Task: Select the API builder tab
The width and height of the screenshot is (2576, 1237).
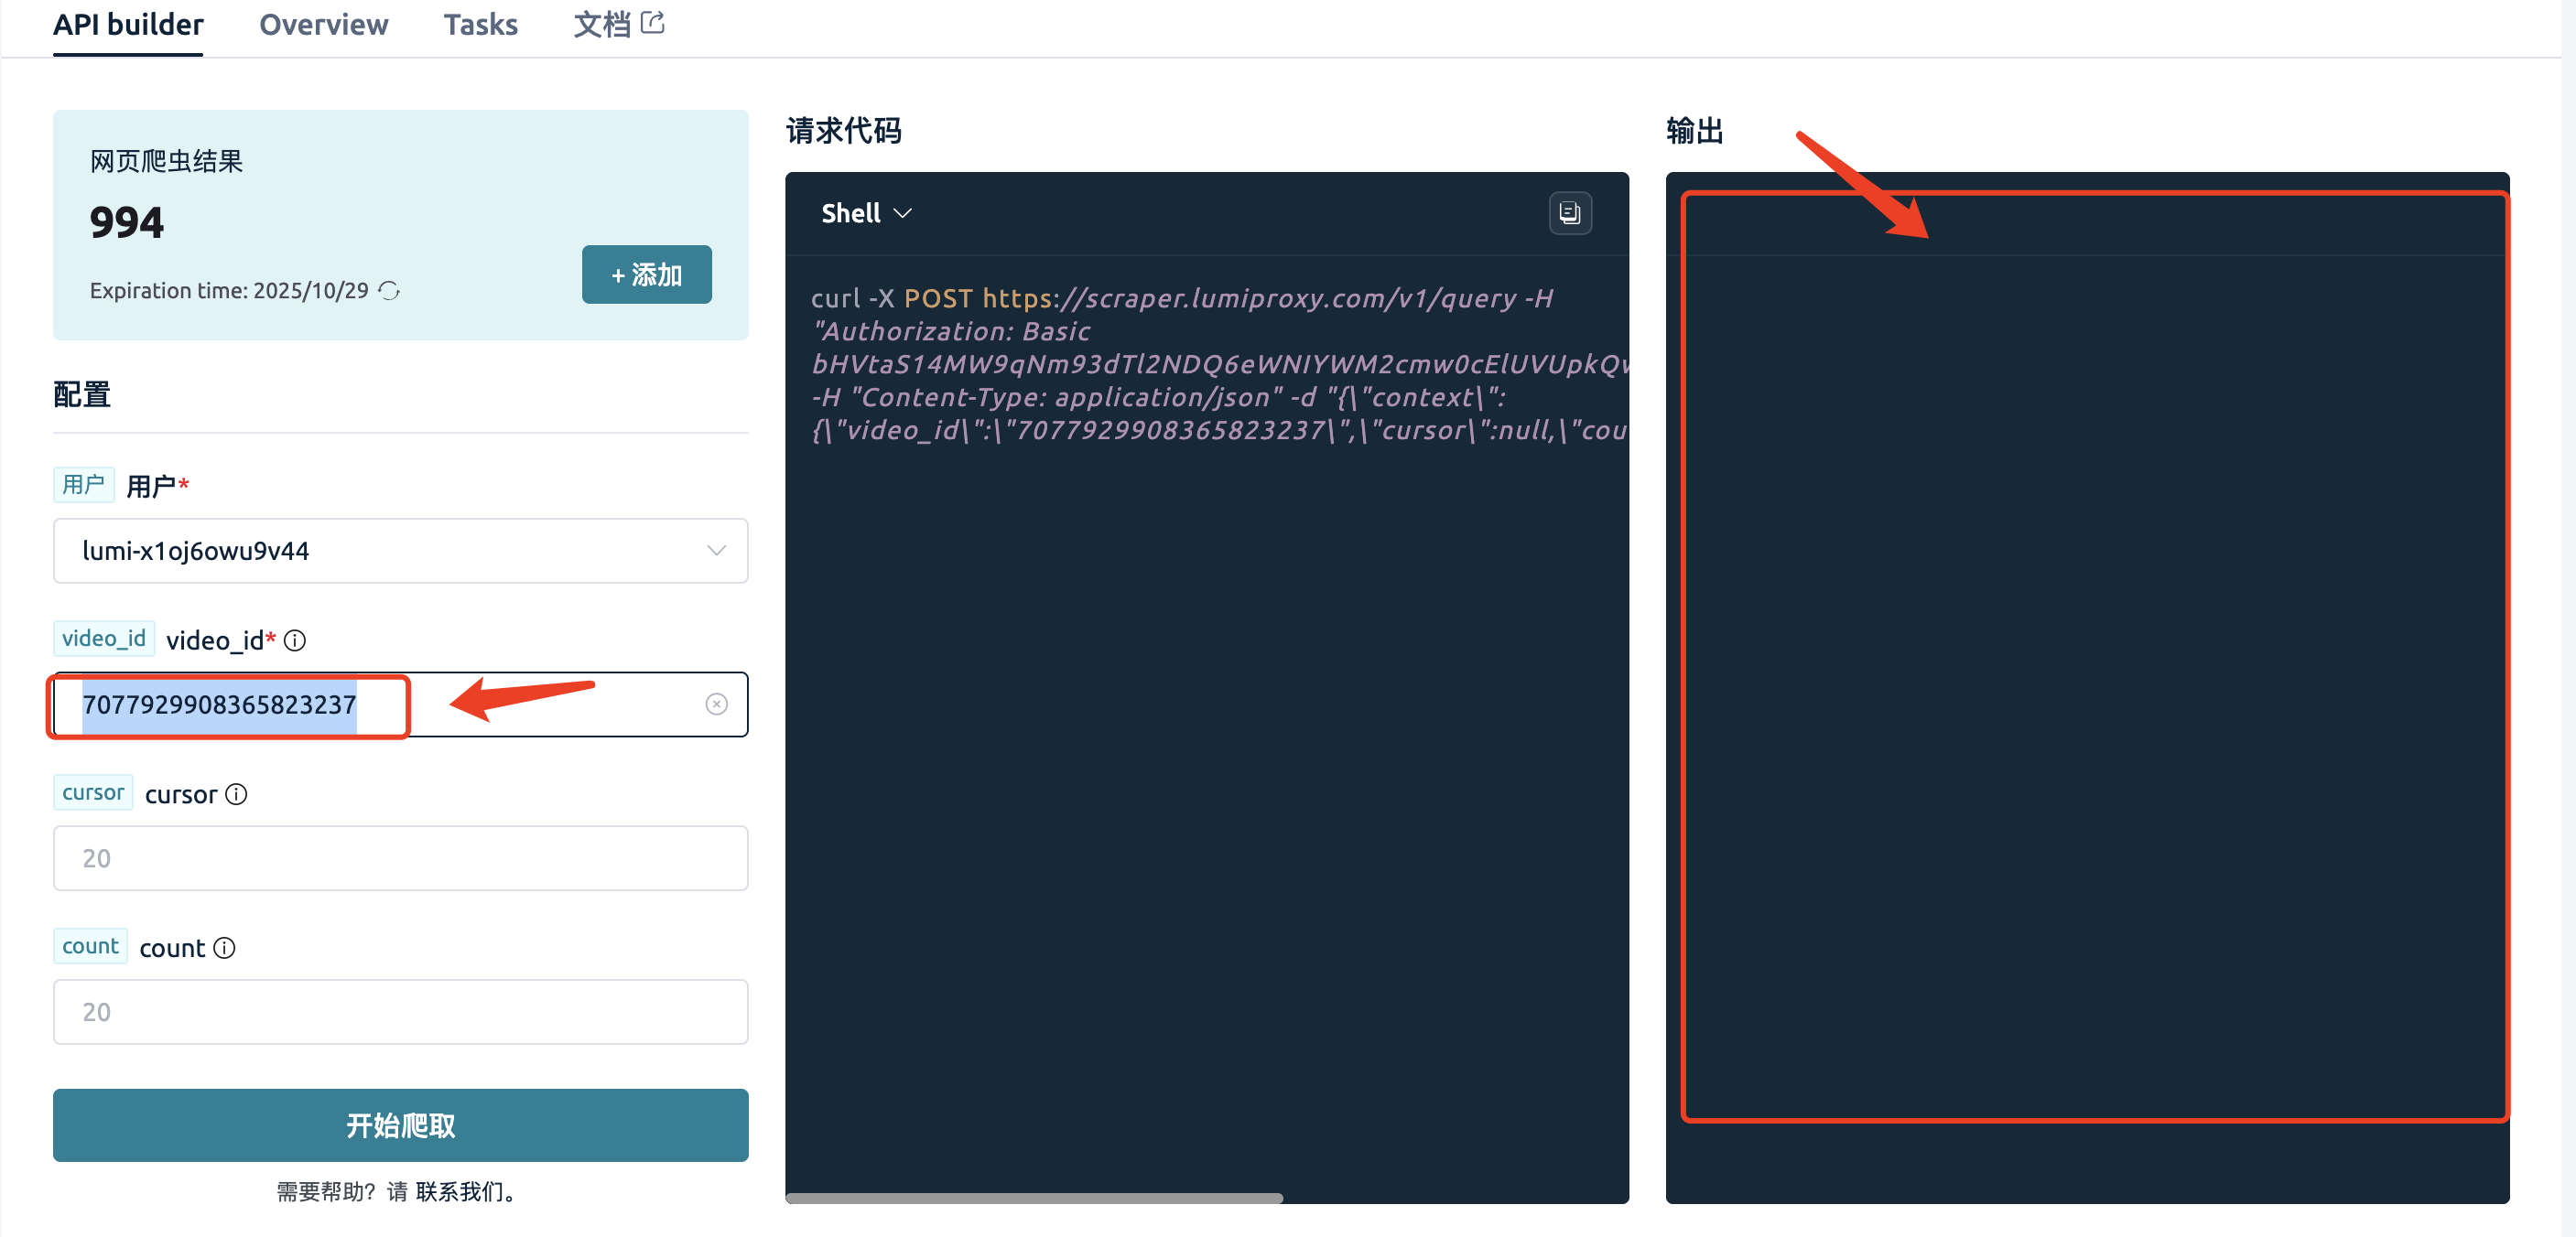Action: 128,25
